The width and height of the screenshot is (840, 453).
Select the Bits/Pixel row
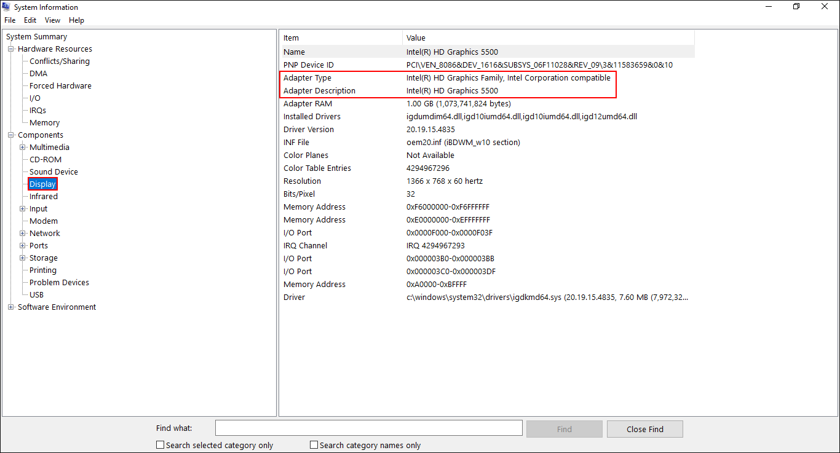[488, 194]
